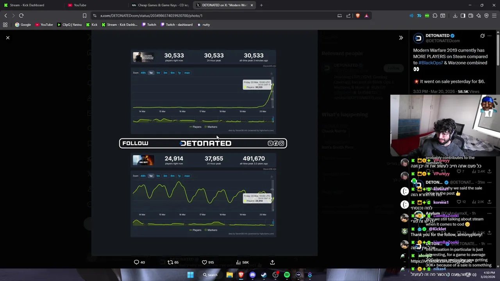Click the @DETONATEDcom handle
This screenshot has height=281, width=500.
coord(443,41)
